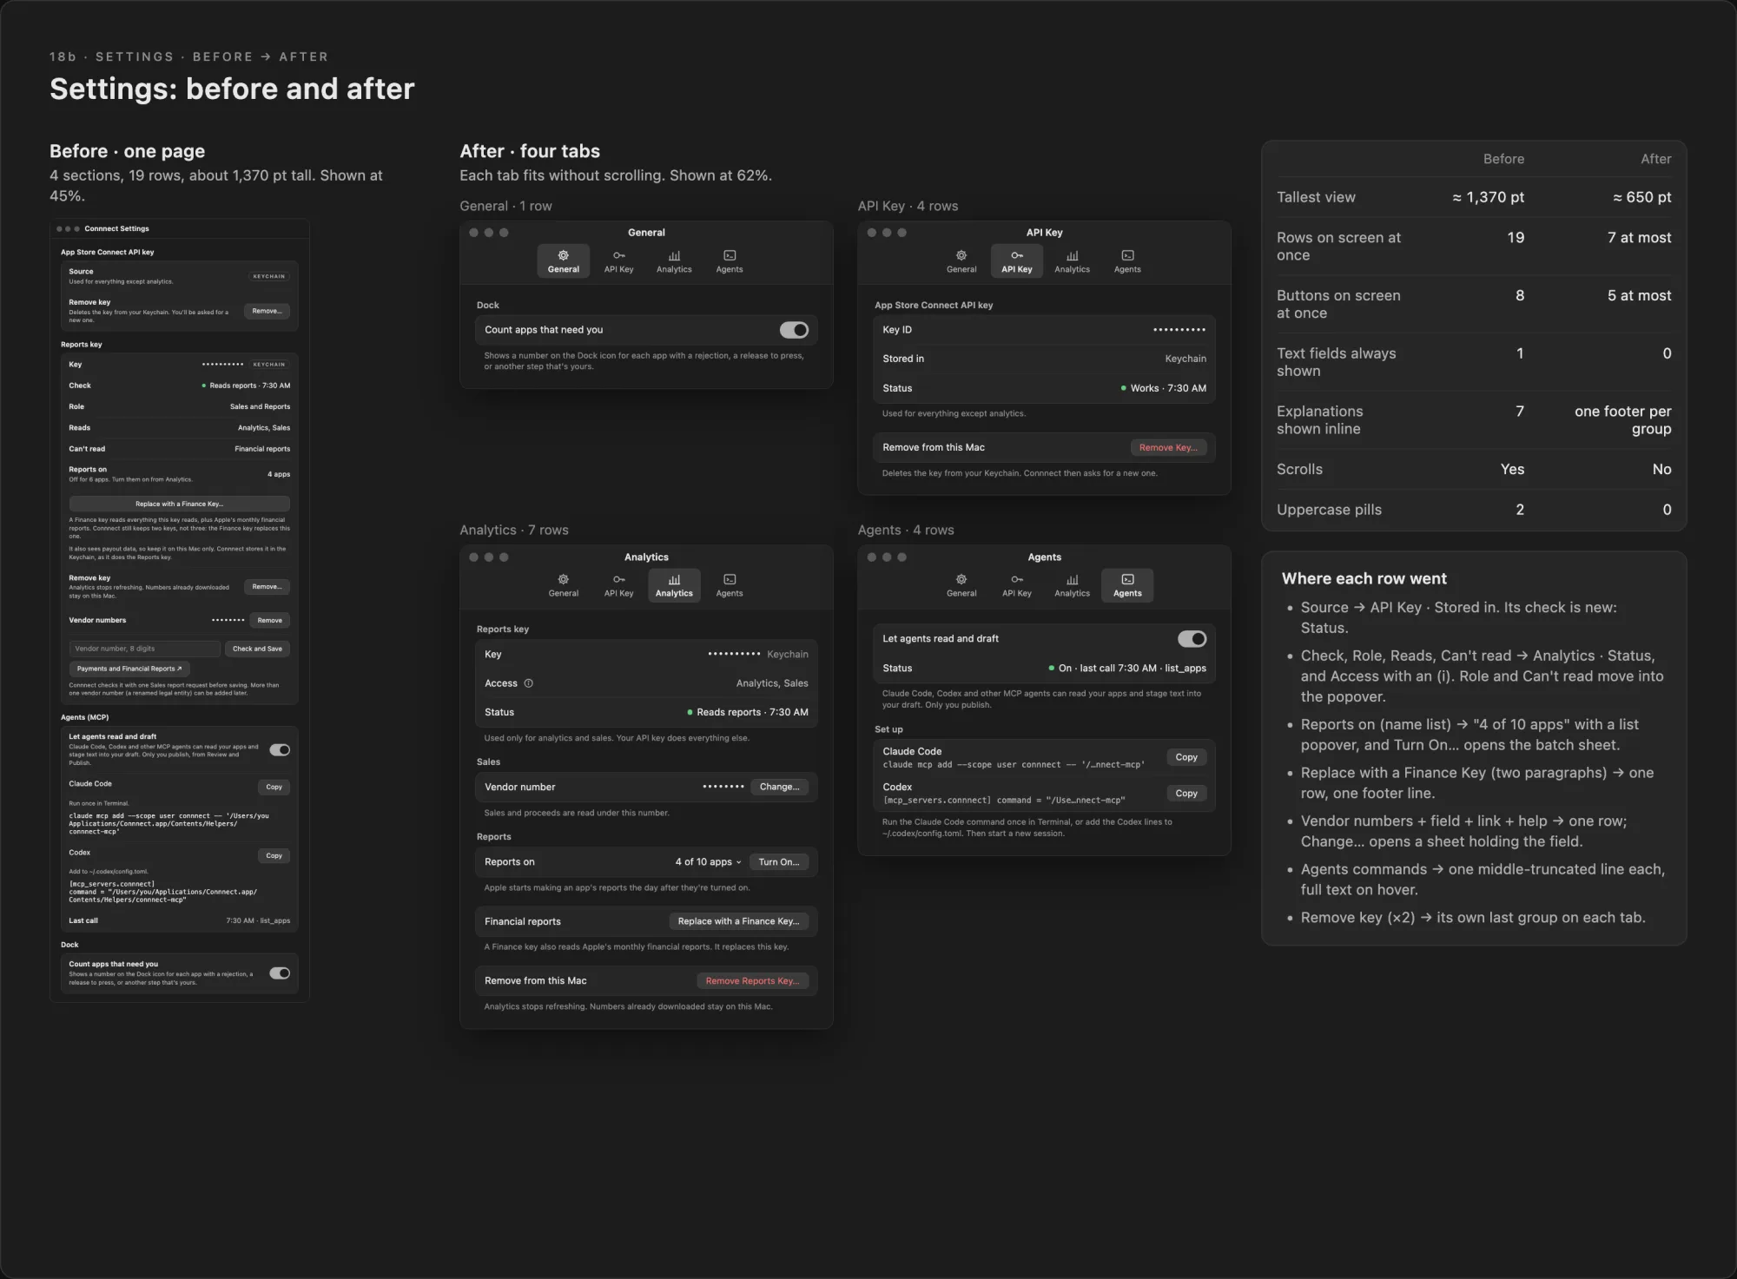Click Remove… for Reports key in Connect Settings
Viewport: 1737px width, 1279px height.
[x=267, y=587]
